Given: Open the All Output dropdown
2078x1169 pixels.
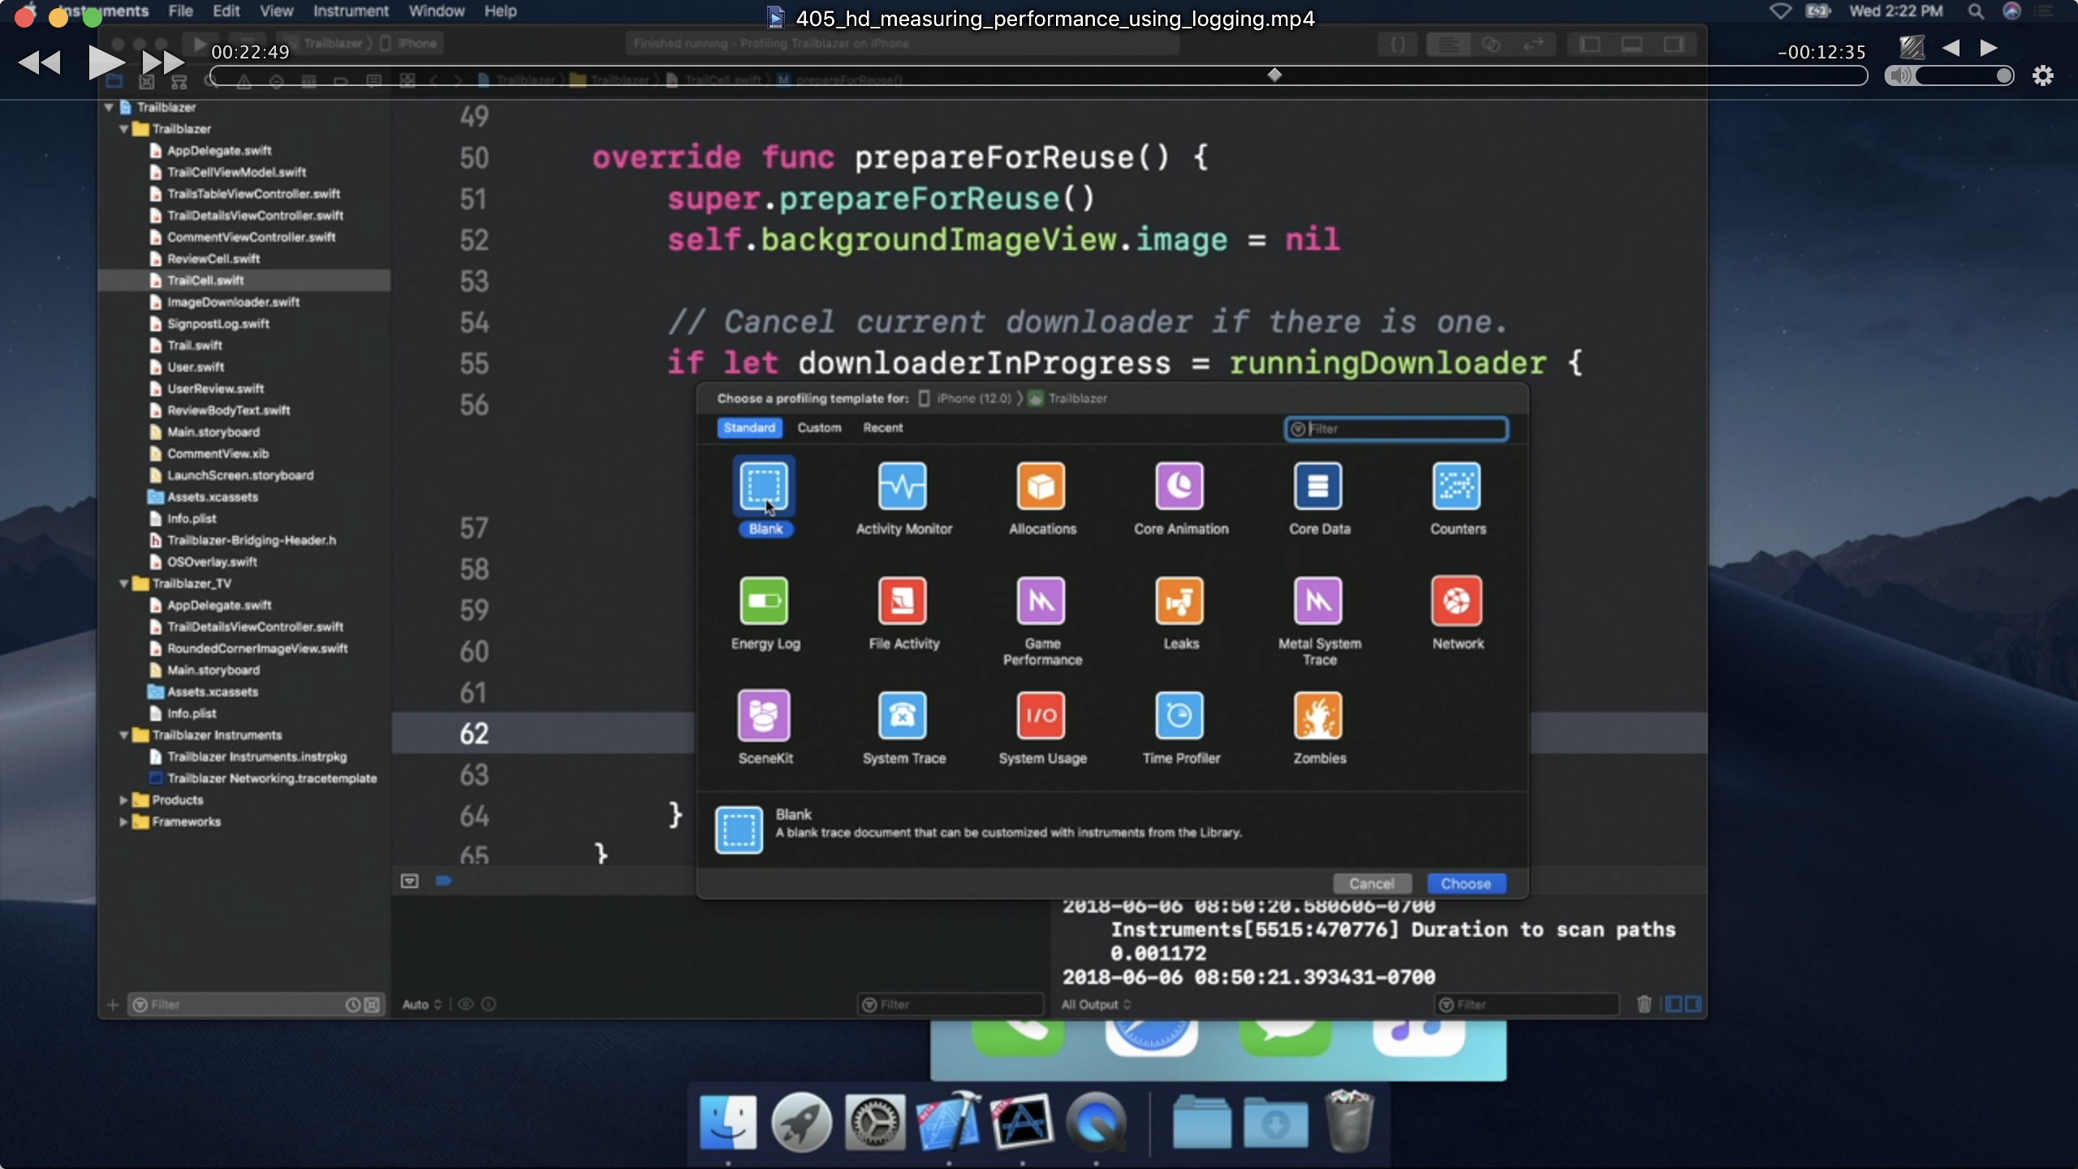Looking at the screenshot, I should coord(1096,1004).
